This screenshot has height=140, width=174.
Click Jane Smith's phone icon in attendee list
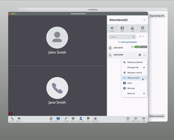[x=110, y=55]
